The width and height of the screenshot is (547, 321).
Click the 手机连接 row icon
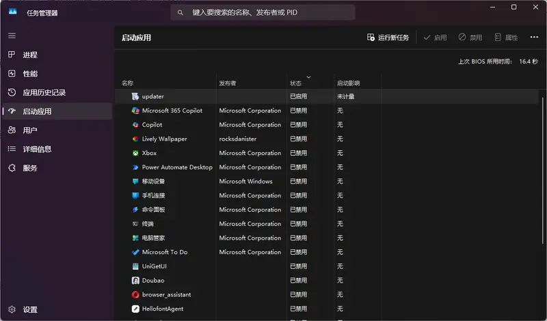point(135,195)
